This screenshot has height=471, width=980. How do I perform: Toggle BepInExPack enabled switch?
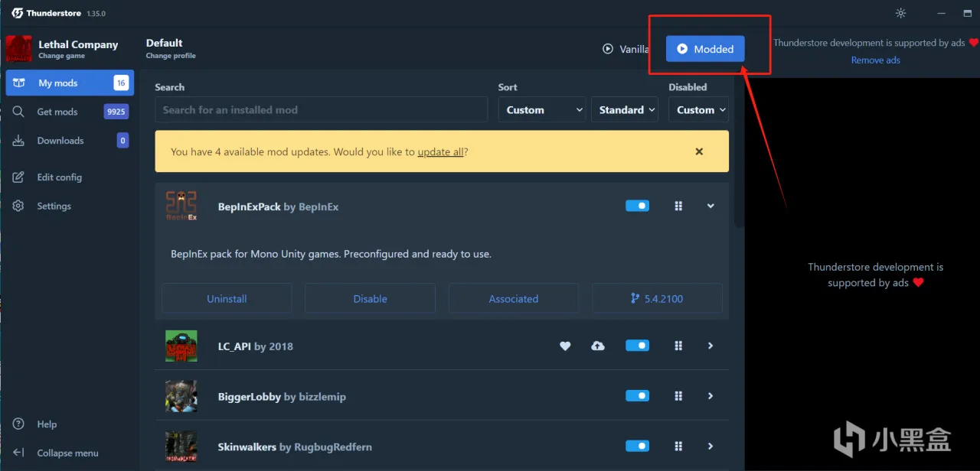(637, 206)
